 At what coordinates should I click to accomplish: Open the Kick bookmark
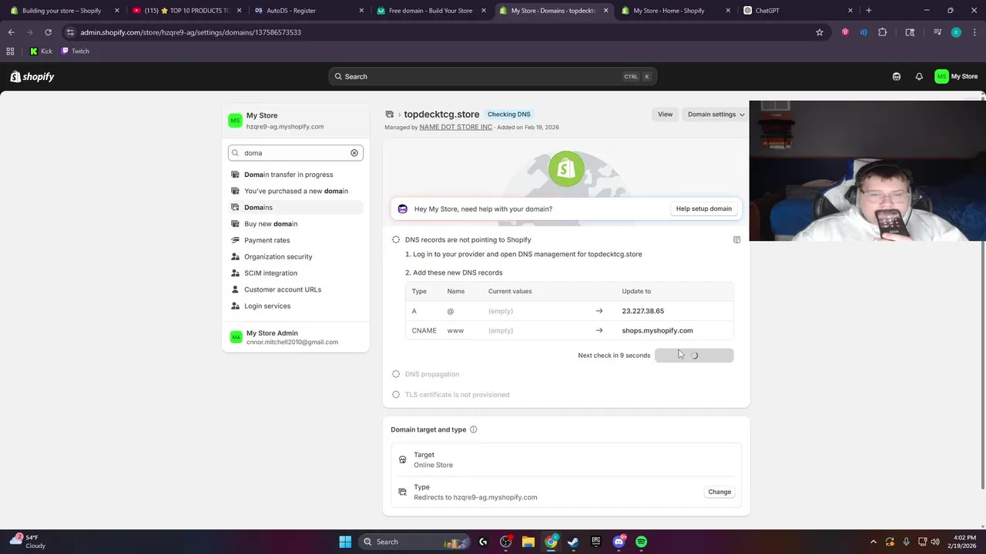tap(41, 51)
